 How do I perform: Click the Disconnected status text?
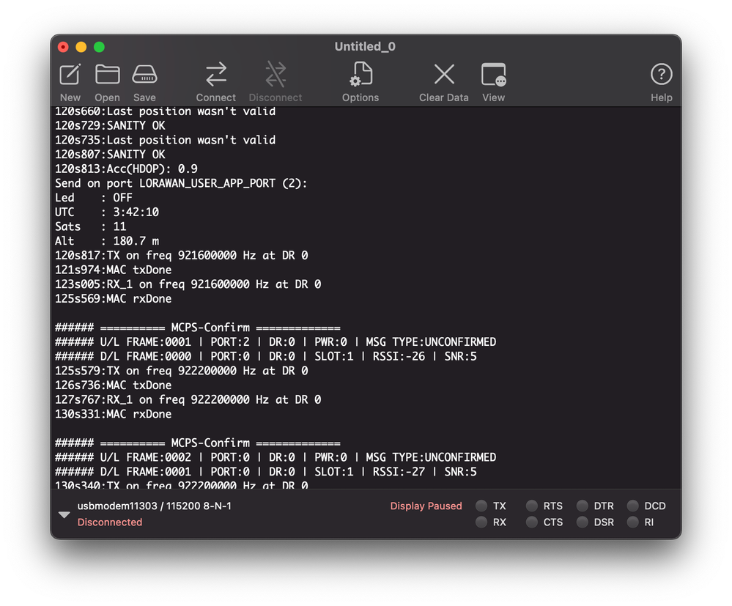110,522
